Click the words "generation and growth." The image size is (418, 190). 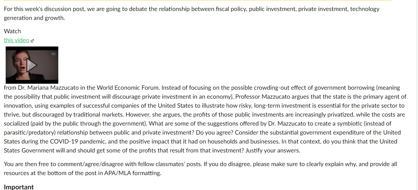34,18
